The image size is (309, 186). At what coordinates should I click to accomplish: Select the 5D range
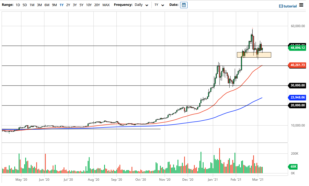pyautogui.click(x=24, y=5)
